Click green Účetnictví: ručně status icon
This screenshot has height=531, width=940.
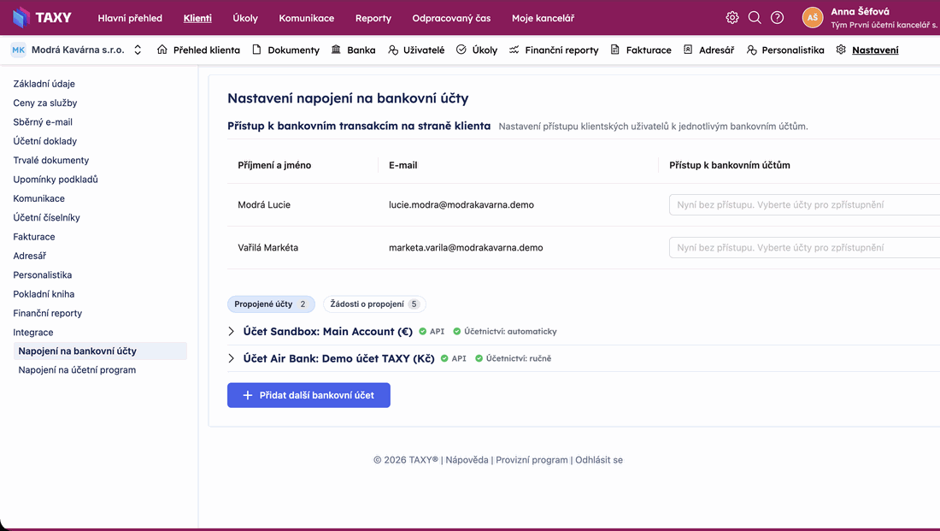click(479, 358)
